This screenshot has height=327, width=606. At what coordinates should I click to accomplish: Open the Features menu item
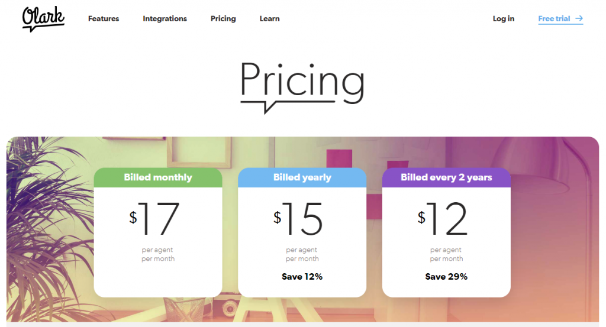pyautogui.click(x=104, y=19)
